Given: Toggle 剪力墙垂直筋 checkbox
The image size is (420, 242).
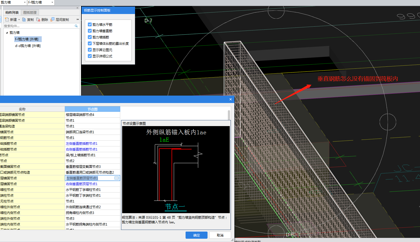Looking at the screenshot, I should pyautogui.click(x=90, y=31).
